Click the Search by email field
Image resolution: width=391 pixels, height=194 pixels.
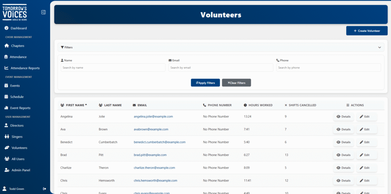[221, 67]
